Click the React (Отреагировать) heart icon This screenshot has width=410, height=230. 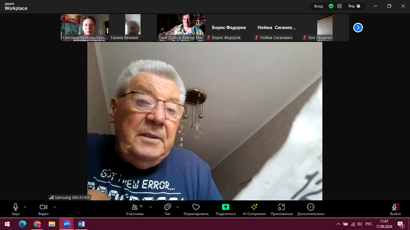pyautogui.click(x=196, y=209)
